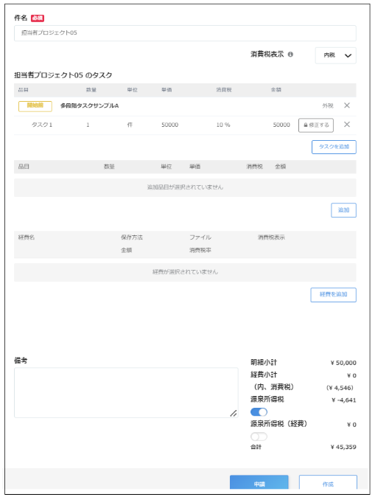This screenshot has height=497, width=375.
Task: Click the 保存方法 column header
Action: tap(132, 237)
